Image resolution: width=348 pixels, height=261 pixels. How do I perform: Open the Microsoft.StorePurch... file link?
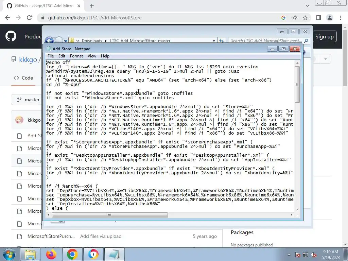click(51, 237)
